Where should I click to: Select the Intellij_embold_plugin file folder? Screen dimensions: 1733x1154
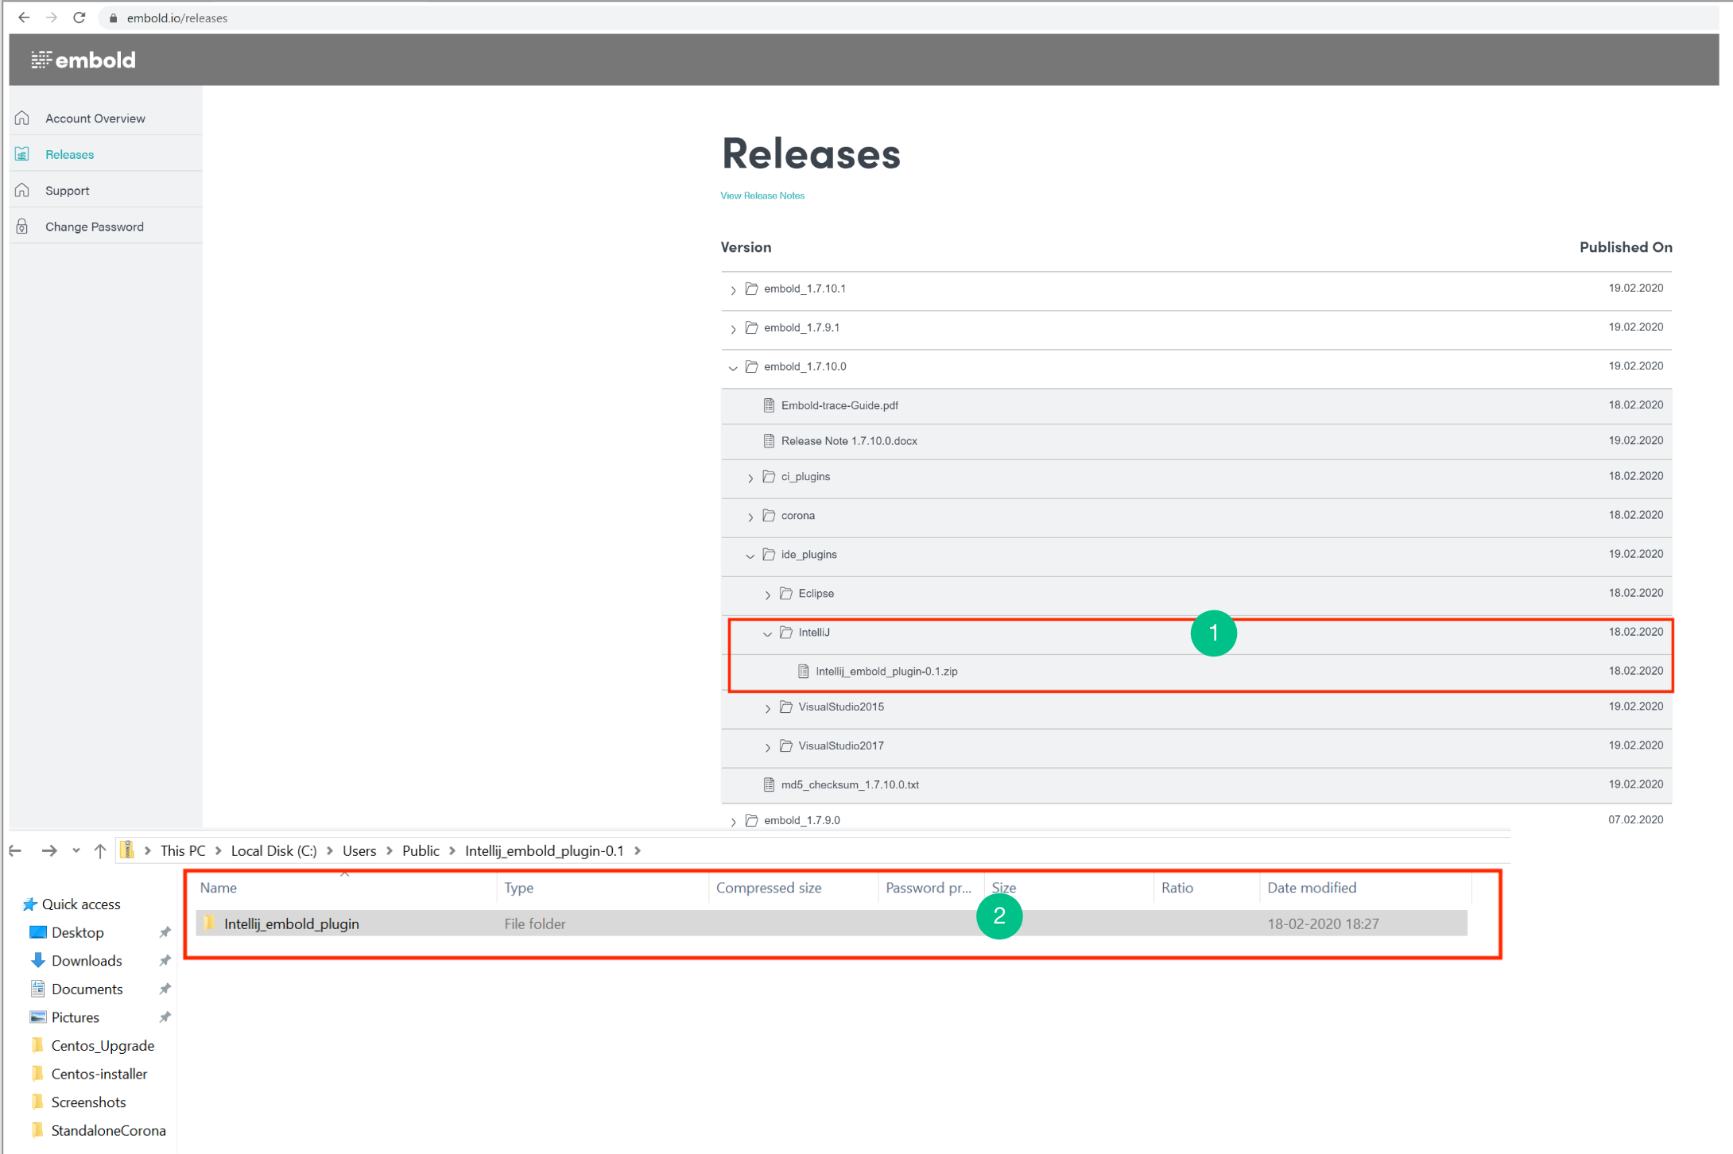click(832, 924)
